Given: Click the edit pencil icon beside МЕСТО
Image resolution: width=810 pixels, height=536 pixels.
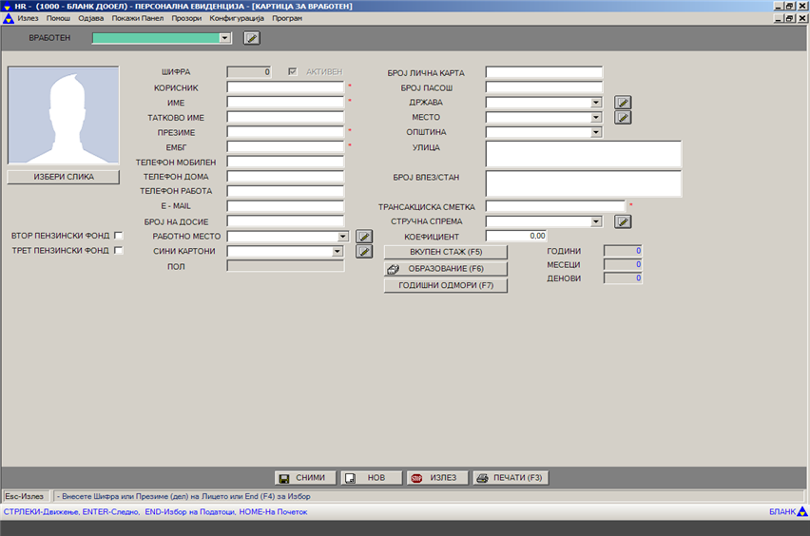Looking at the screenshot, I should tap(623, 118).
